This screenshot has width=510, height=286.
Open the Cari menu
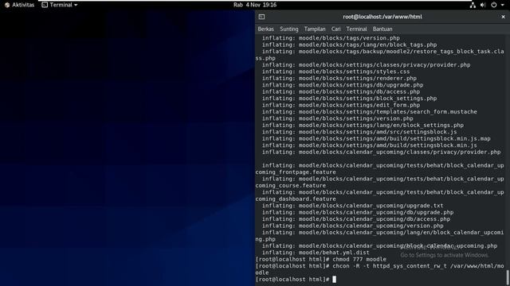point(335,29)
